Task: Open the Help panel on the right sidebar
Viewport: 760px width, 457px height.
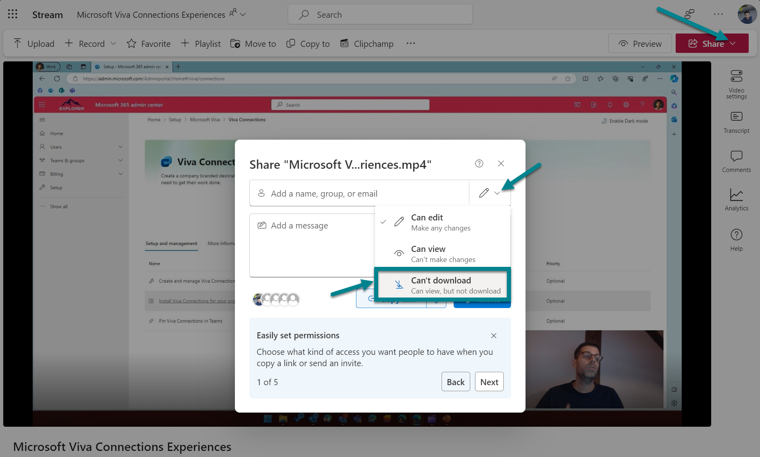Action: [x=736, y=239]
